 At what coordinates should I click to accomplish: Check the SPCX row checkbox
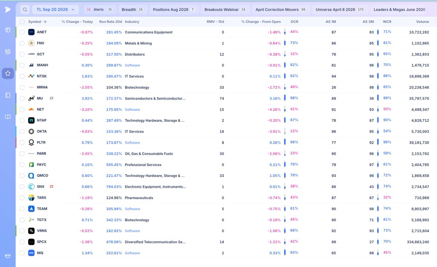[22, 242]
